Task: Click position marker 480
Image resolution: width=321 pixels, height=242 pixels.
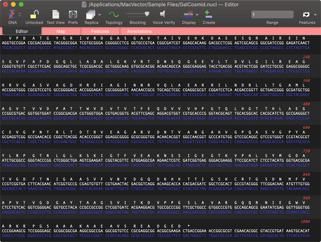Action: point(306,104)
